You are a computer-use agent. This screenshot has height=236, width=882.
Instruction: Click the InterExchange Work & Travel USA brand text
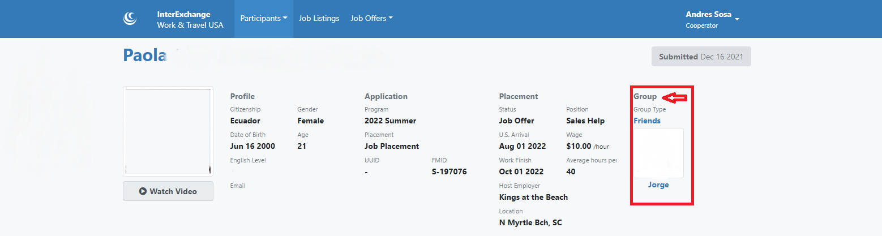(x=190, y=19)
